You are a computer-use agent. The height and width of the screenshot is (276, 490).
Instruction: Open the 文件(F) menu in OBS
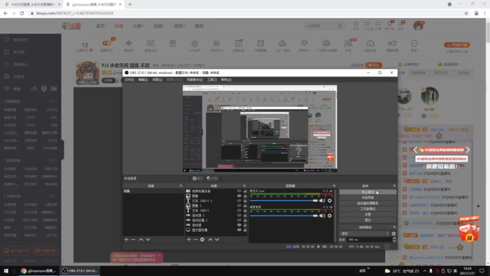point(129,80)
